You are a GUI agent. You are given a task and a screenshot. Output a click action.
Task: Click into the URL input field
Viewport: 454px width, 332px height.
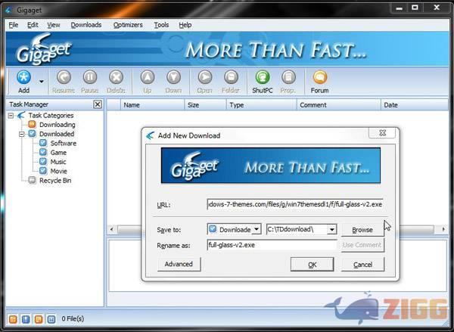click(295, 204)
